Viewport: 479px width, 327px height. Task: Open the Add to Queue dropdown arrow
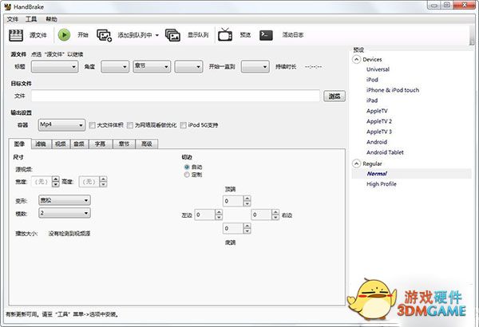pyautogui.click(x=157, y=35)
